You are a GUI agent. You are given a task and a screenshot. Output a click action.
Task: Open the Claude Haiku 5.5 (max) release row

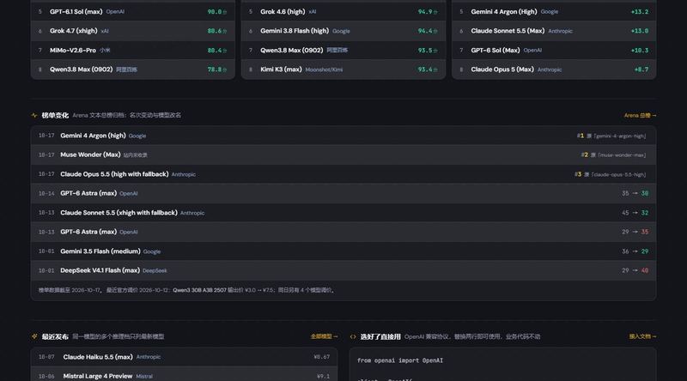(x=184, y=357)
